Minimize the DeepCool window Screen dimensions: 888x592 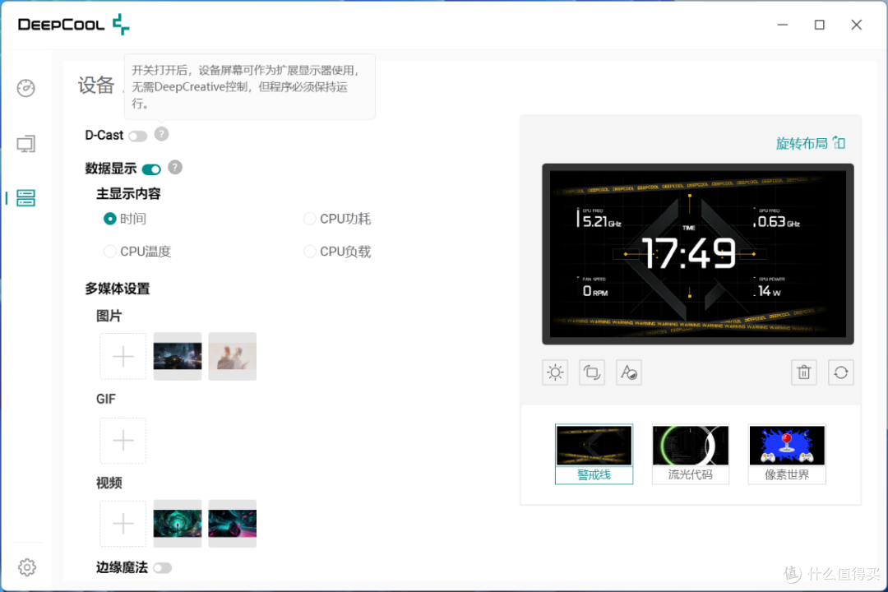(782, 25)
